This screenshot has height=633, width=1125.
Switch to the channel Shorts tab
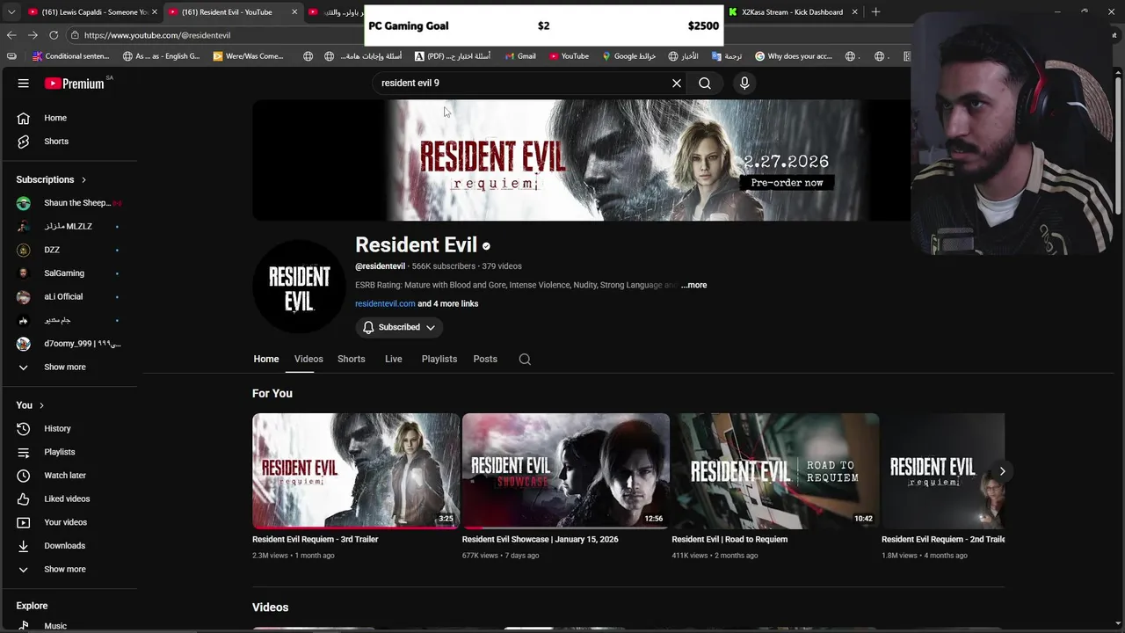(x=352, y=359)
